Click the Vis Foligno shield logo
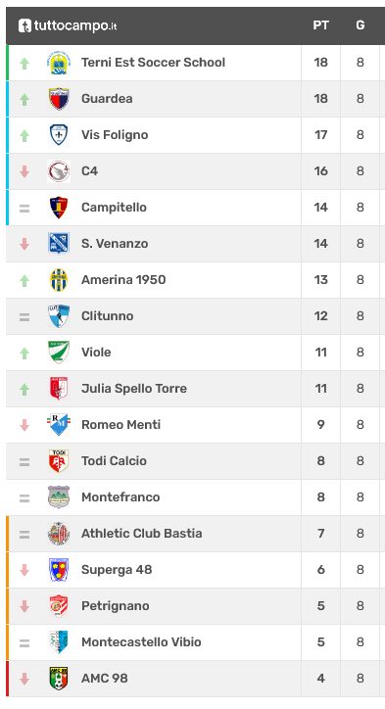The image size is (385, 709). coord(59,135)
